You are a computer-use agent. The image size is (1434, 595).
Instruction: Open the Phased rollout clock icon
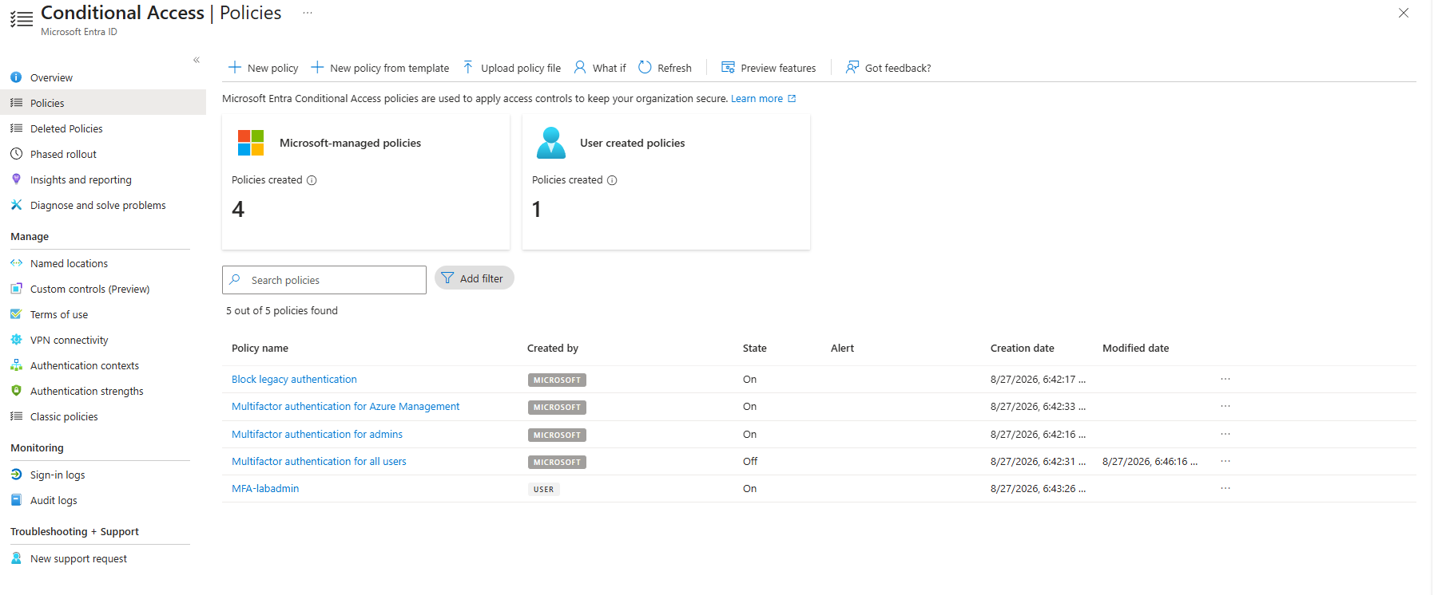pyautogui.click(x=16, y=154)
